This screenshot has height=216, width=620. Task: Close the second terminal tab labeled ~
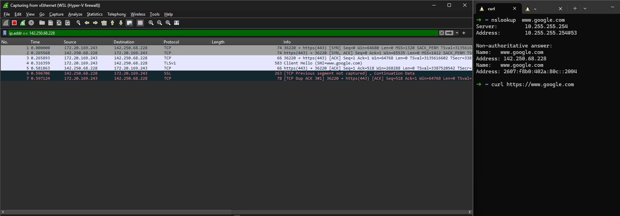point(560,9)
